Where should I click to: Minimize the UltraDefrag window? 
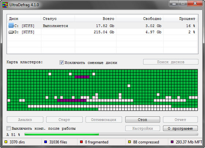(x=174, y=4)
